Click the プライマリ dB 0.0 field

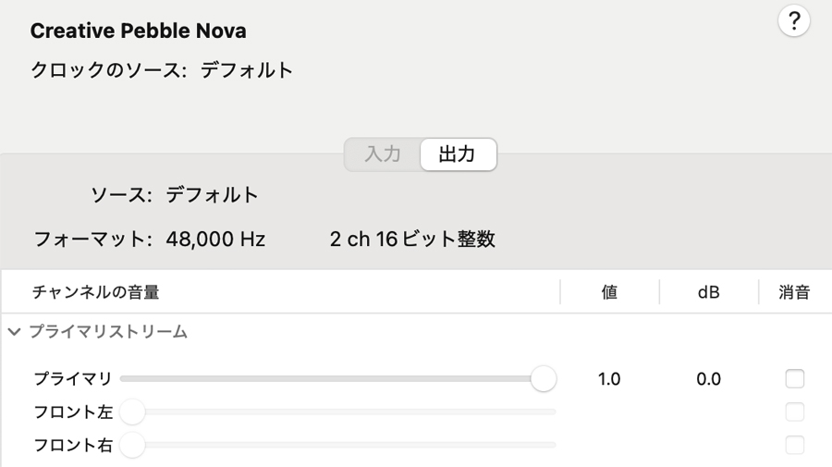(708, 379)
